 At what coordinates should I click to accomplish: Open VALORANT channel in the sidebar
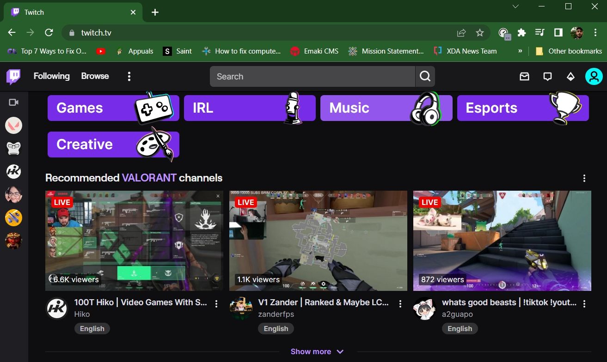pyautogui.click(x=13, y=125)
